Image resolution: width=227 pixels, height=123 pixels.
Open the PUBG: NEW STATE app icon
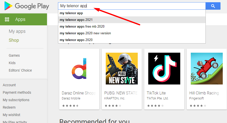click(122, 69)
